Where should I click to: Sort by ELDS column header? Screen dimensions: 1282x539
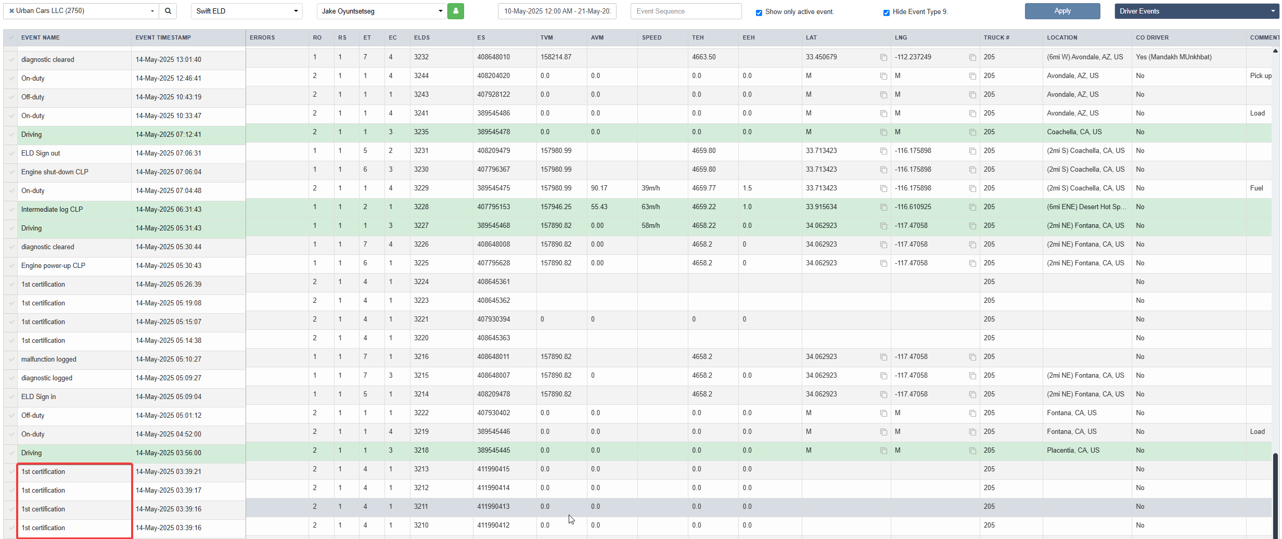click(422, 37)
